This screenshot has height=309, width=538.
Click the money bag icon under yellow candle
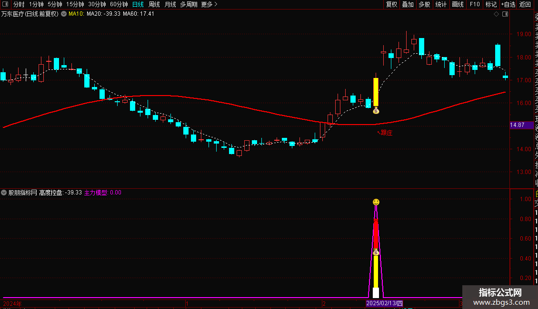pos(376,110)
